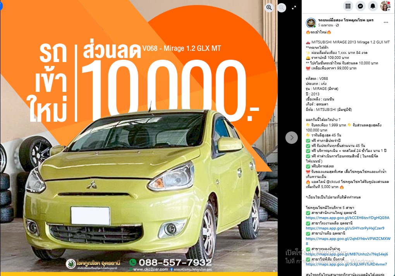Viewport: 395px width, 276px height.
Task: Click text ออกวันนี้ได้อะไรบ้าง ?
Action: pos(323,120)
